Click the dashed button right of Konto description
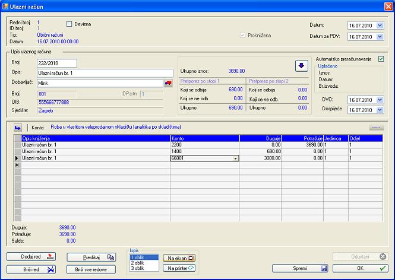Image resolution: width=395 pixels, height=280 pixels. [377, 128]
